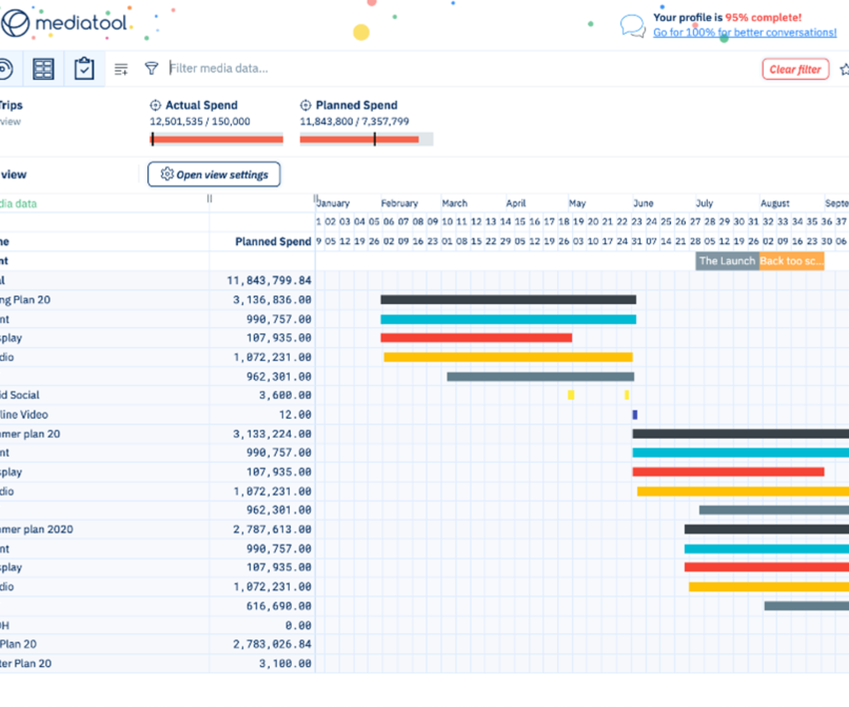This screenshot has height=707, width=849.
Task: Open the table grid view icon
Action: coord(43,69)
